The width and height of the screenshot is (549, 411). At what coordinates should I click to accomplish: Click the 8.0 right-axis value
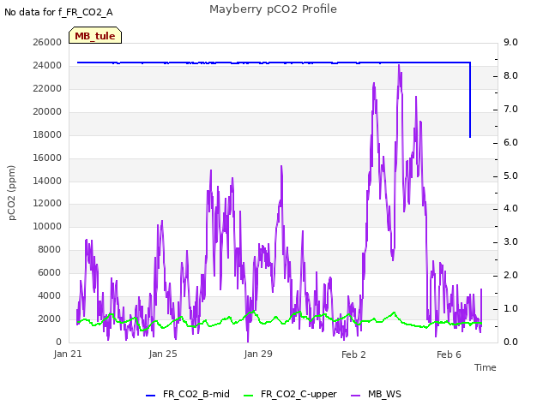pos(510,76)
